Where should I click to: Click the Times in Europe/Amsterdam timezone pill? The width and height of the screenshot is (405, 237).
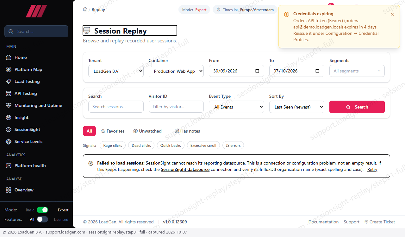(x=245, y=10)
